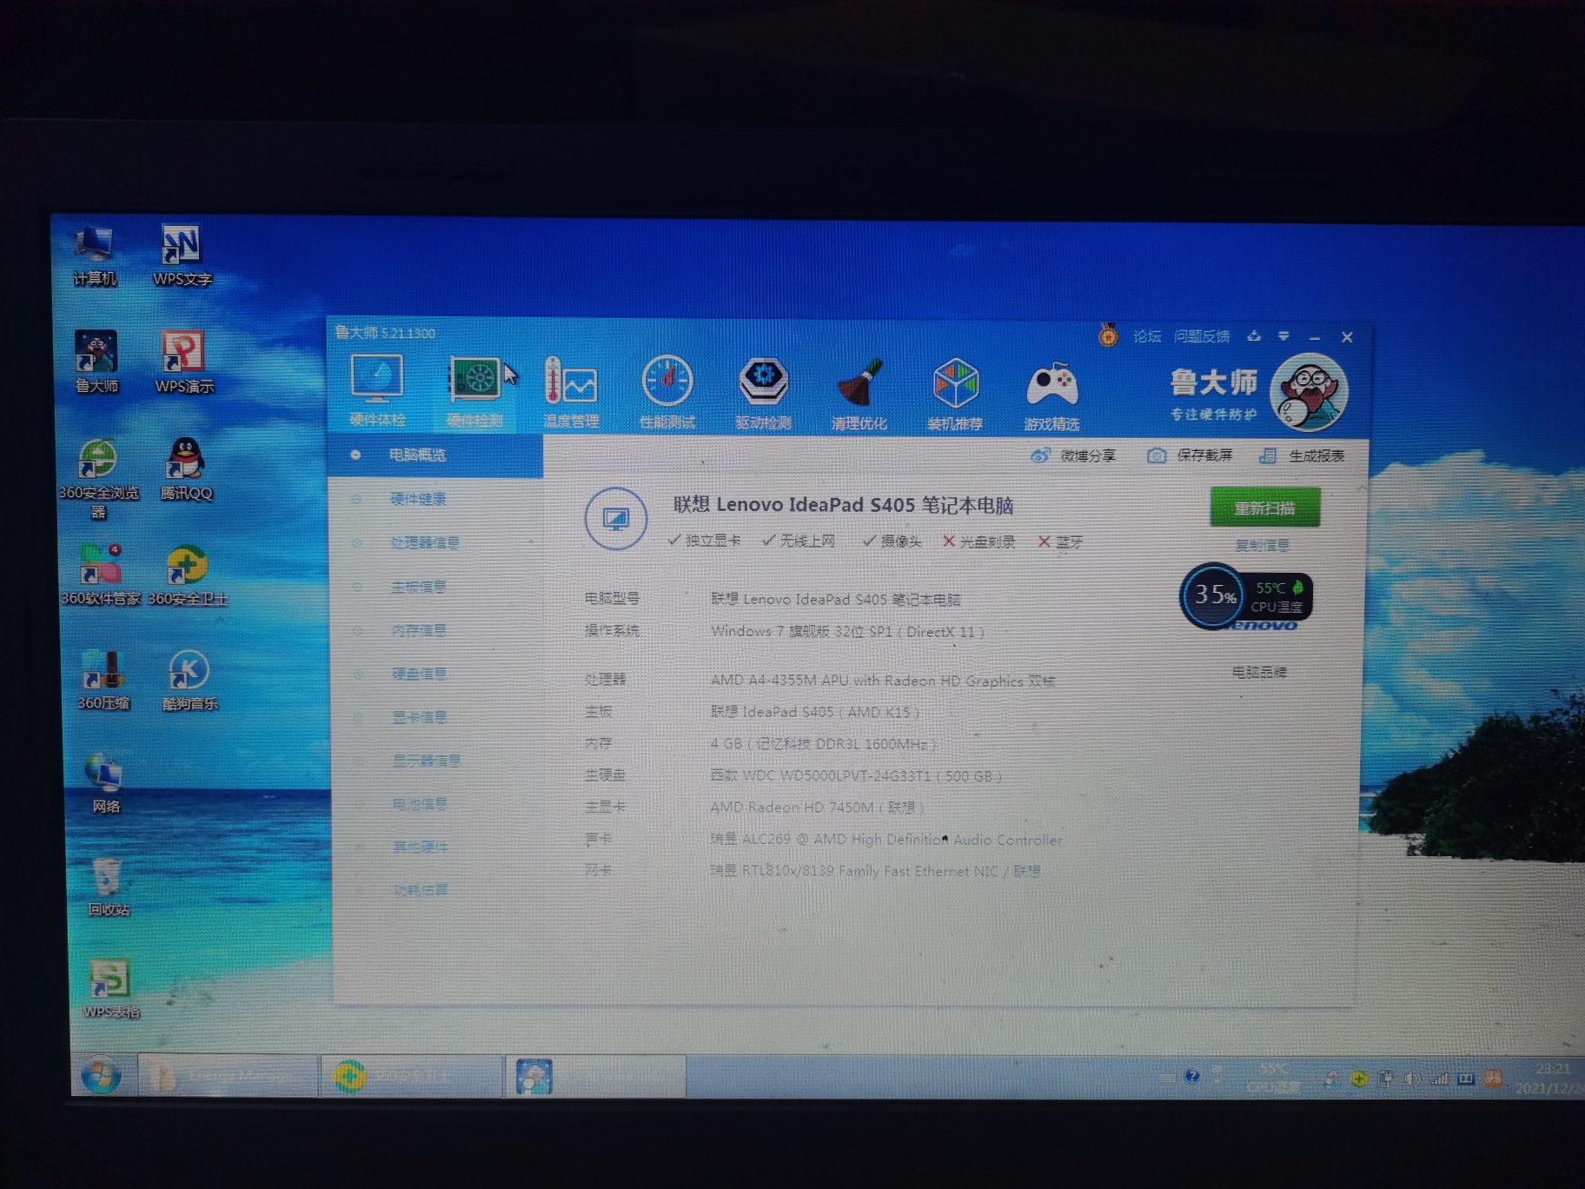This screenshot has width=1585, height=1189.
Task: Open 游戏精选 gamepad icon
Action: (x=1051, y=395)
